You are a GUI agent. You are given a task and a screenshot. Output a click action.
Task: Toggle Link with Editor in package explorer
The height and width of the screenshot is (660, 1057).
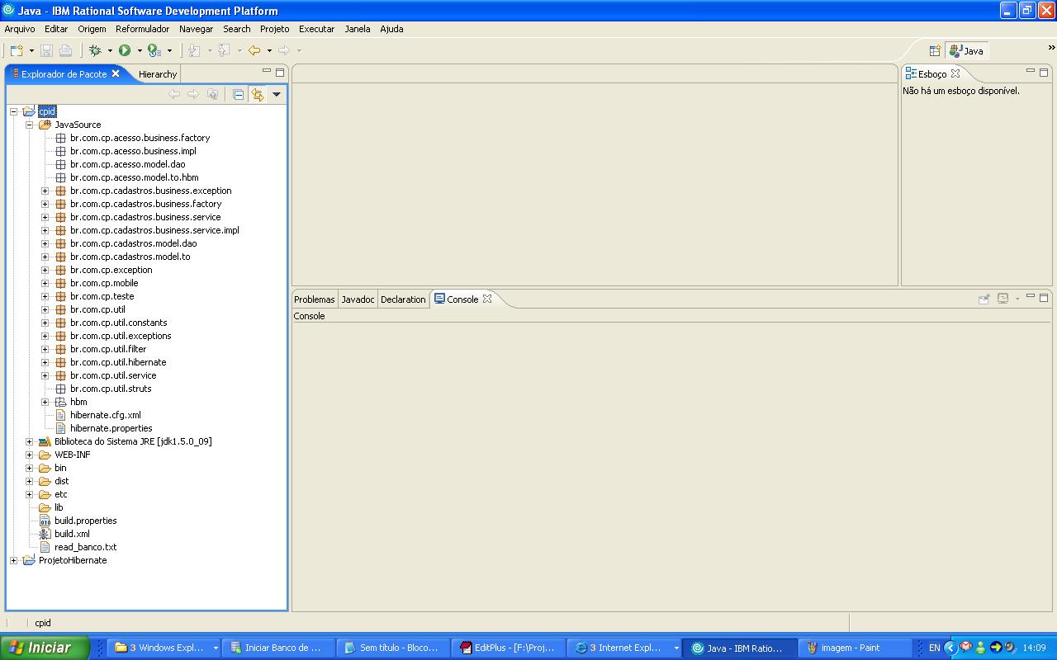[258, 94]
